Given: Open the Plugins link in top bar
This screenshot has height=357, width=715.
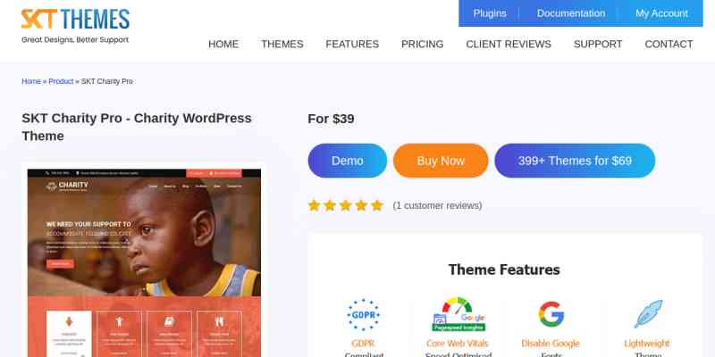Looking at the screenshot, I should (x=490, y=13).
